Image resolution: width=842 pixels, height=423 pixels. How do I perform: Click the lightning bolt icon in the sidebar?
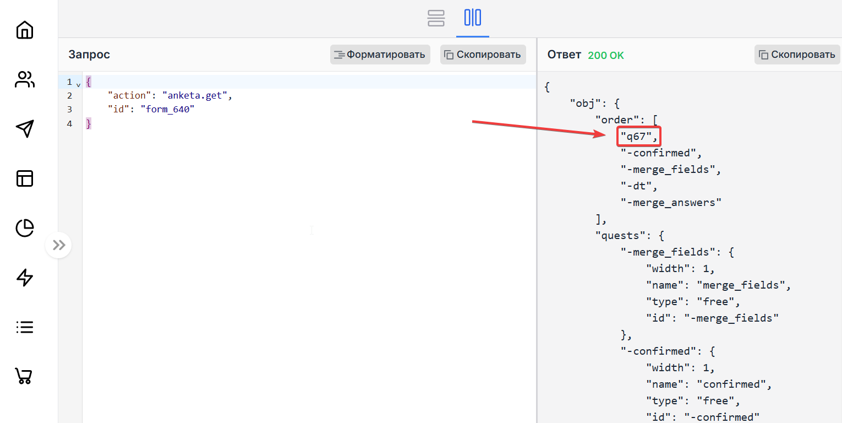(x=24, y=278)
